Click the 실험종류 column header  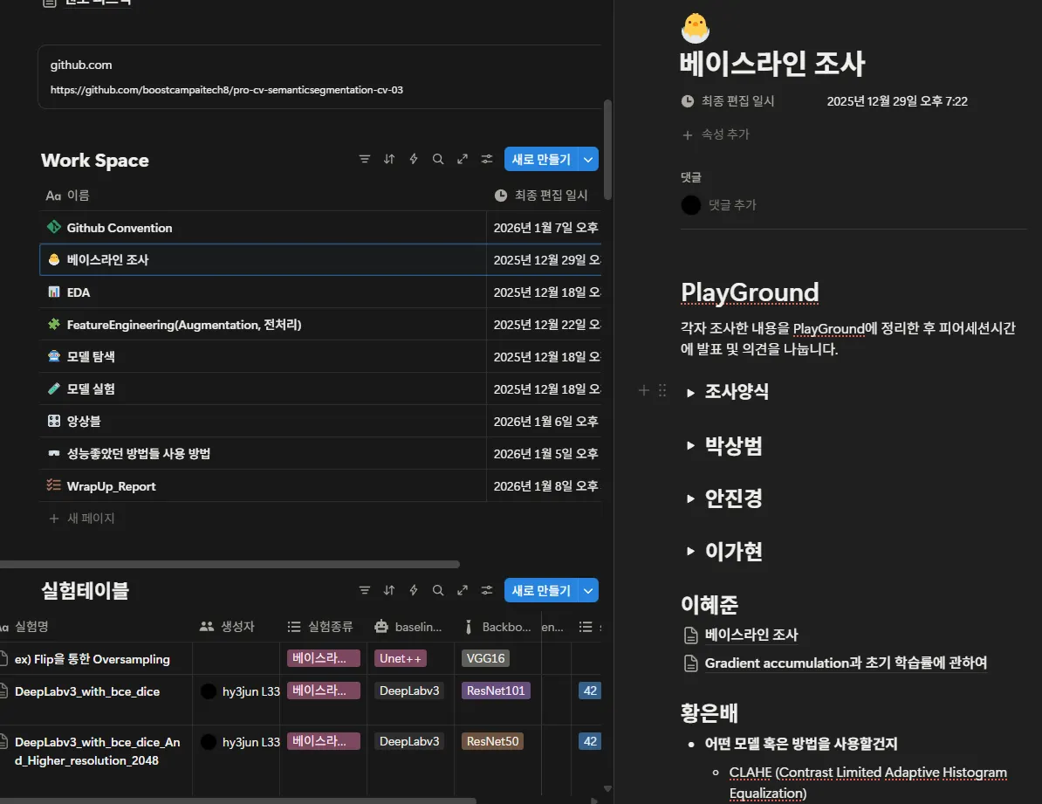click(x=323, y=627)
